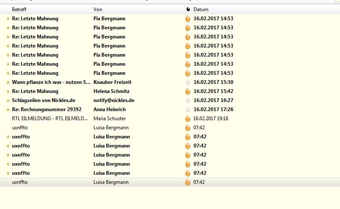
Task: Select sender notify@nickles.de
Action: point(114,100)
